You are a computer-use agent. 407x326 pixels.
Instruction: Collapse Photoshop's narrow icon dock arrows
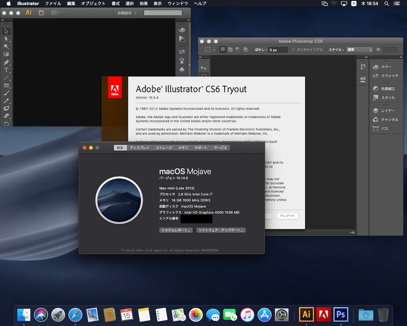pos(366,57)
